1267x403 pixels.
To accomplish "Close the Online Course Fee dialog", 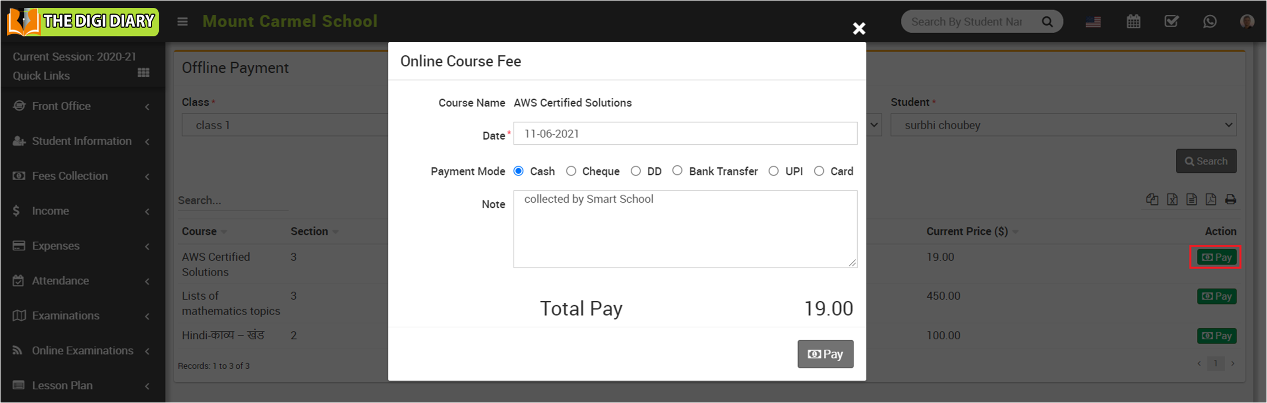I will click(x=859, y=28).
